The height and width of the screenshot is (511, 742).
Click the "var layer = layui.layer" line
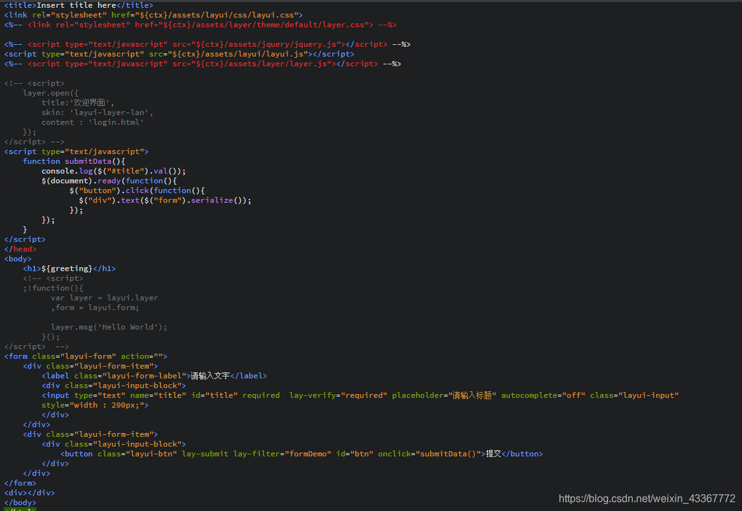(104, 298)
